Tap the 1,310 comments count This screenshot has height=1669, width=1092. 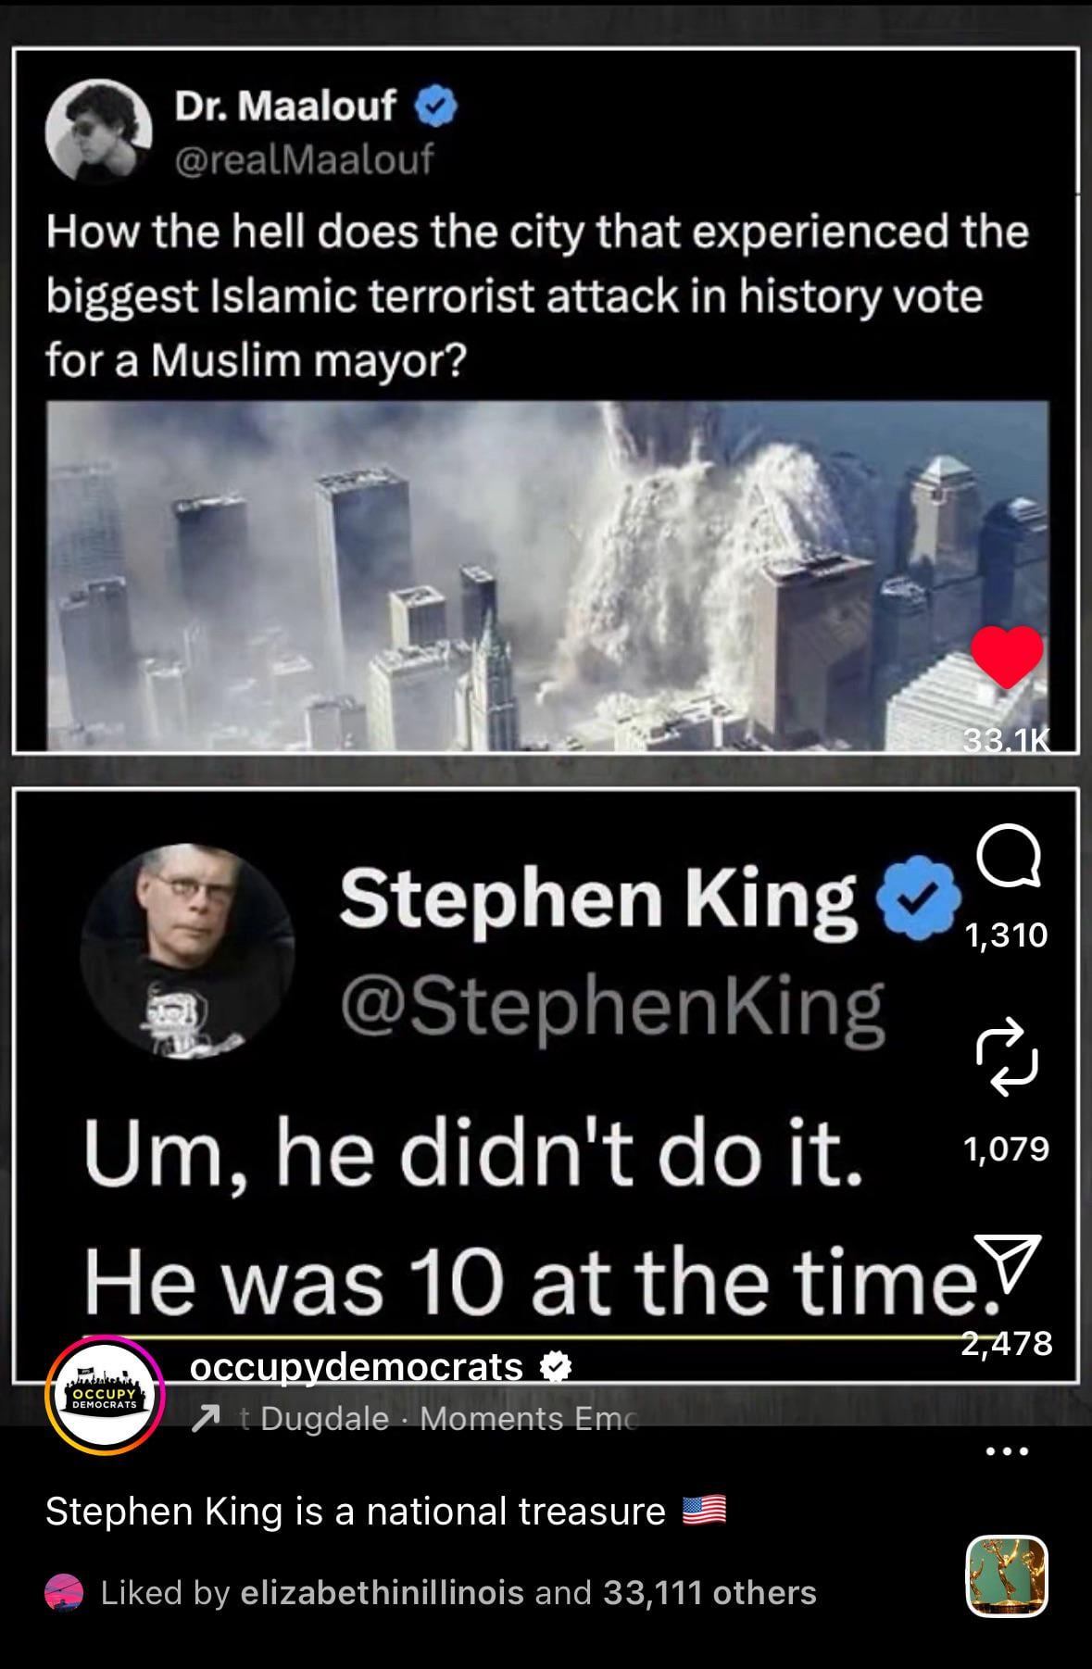[1006, 935]
